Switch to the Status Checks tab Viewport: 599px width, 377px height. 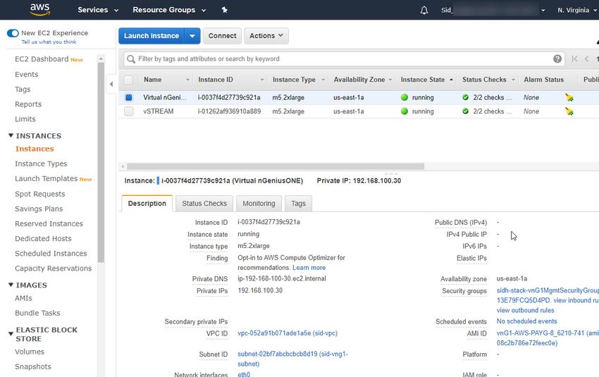[x=204, y=204]
